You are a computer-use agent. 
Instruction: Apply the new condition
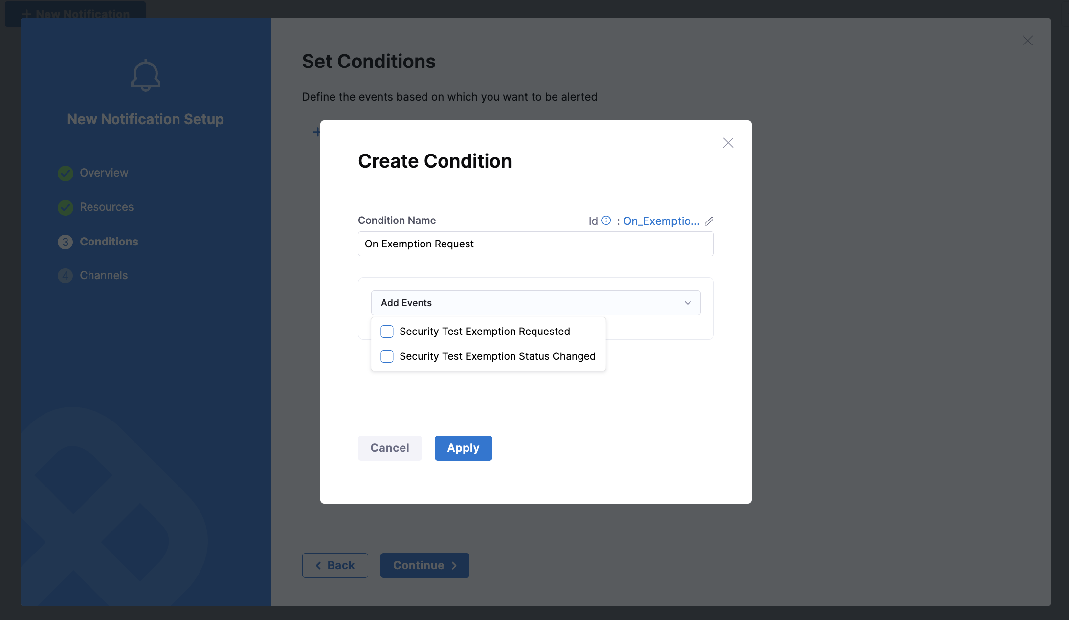[463, 448]
